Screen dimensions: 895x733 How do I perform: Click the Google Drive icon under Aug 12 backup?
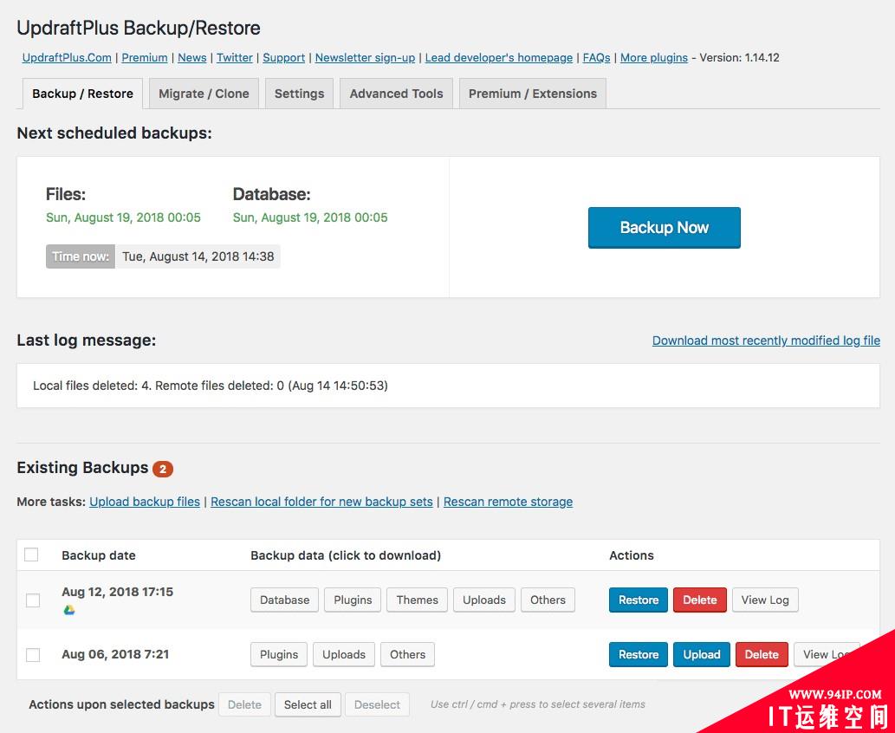point(69,610)
